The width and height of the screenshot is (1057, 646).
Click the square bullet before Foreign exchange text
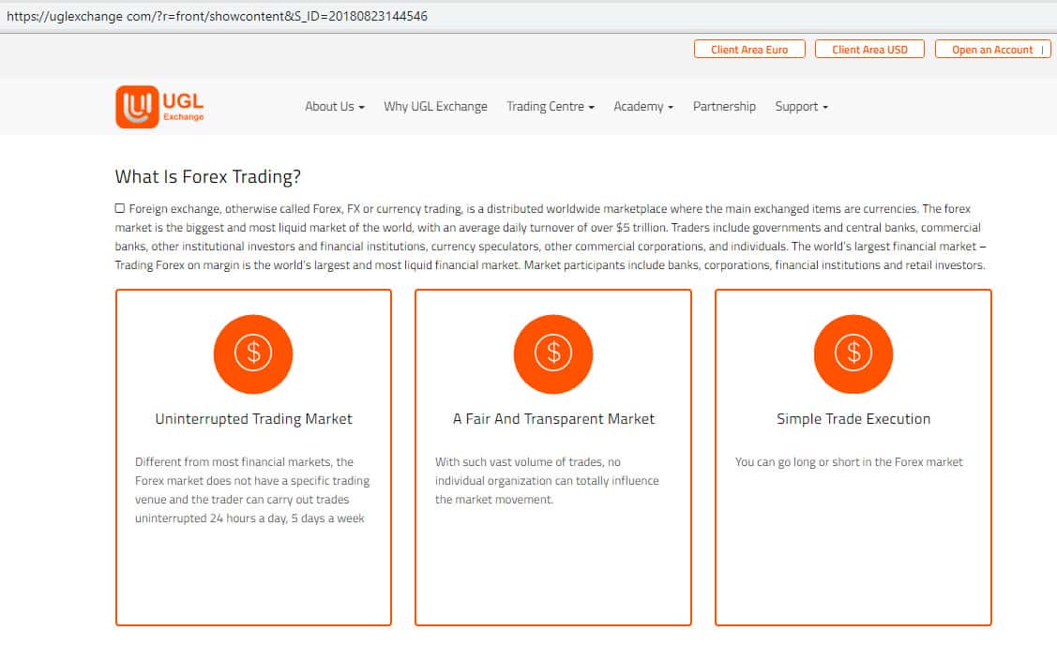pos(120,208)
